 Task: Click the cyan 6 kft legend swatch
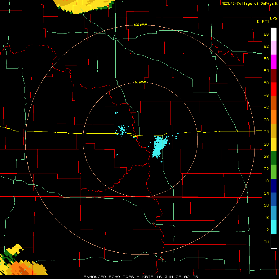coord(274,227)
